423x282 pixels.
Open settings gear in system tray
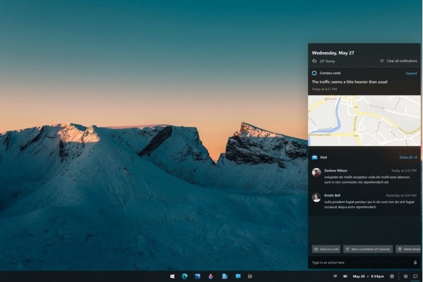click(405, 276)
